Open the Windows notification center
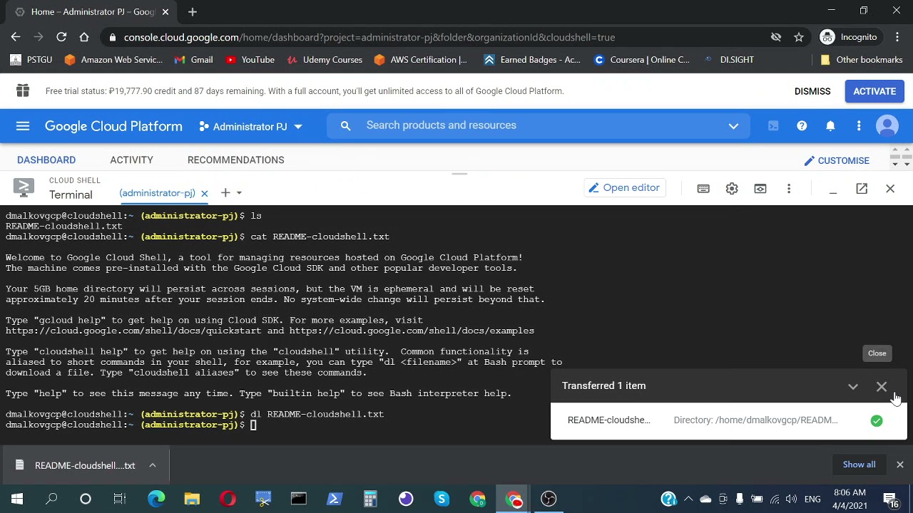Screen dimensions: 913x513 click(890, 499)
